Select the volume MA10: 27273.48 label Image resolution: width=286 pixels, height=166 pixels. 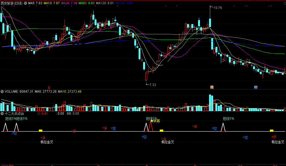point(70,92)
